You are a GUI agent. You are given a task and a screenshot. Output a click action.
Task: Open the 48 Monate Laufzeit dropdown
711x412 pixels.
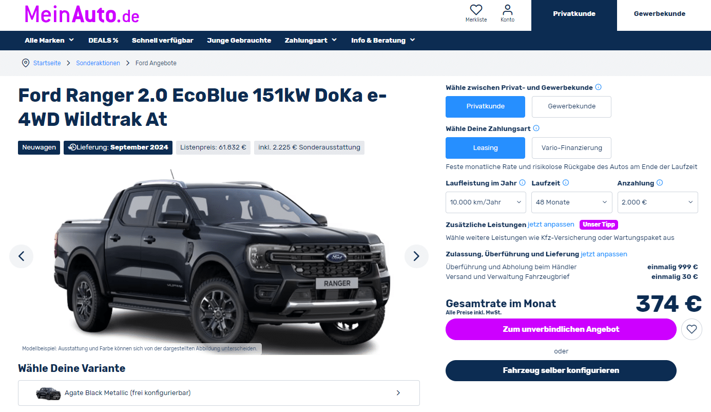571,202
